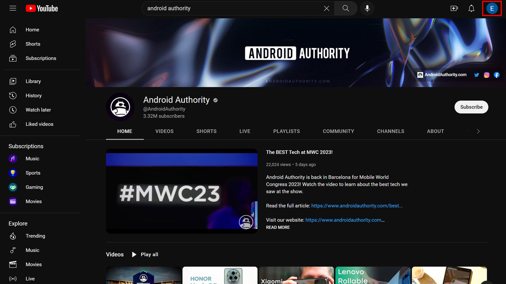Open the Xiaomi video thumbnail
Viewport: 506px width, 284px height.
(x=296, y=275)
